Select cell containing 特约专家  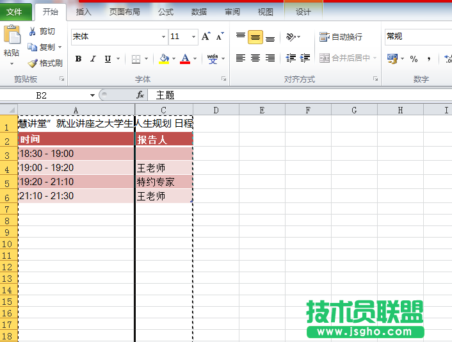click(164, 182)
